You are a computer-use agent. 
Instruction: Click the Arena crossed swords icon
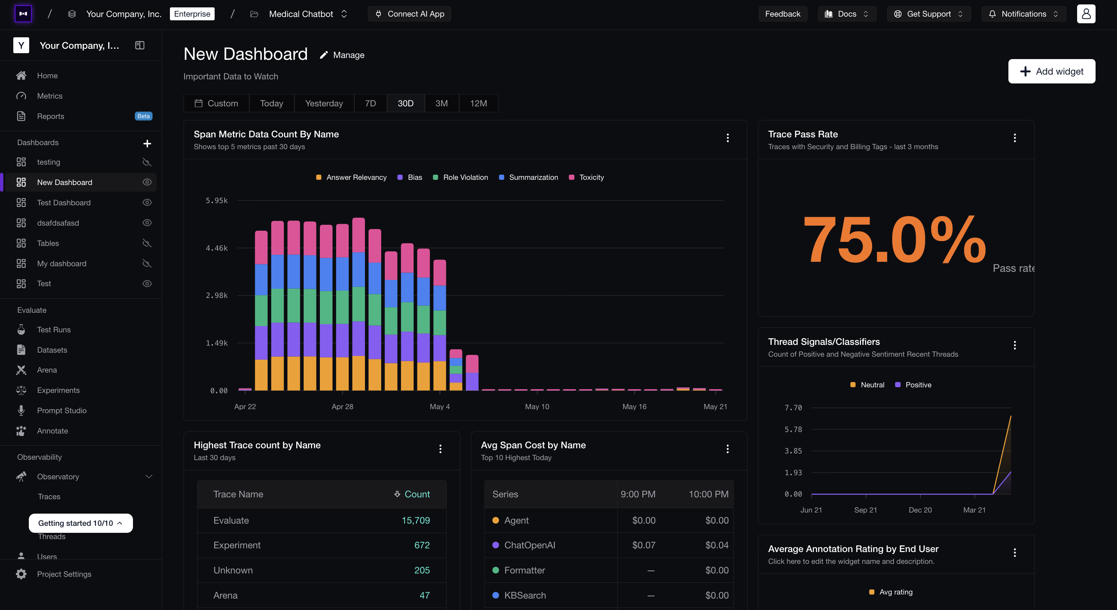pyautogui.click(x=21, y=370)
